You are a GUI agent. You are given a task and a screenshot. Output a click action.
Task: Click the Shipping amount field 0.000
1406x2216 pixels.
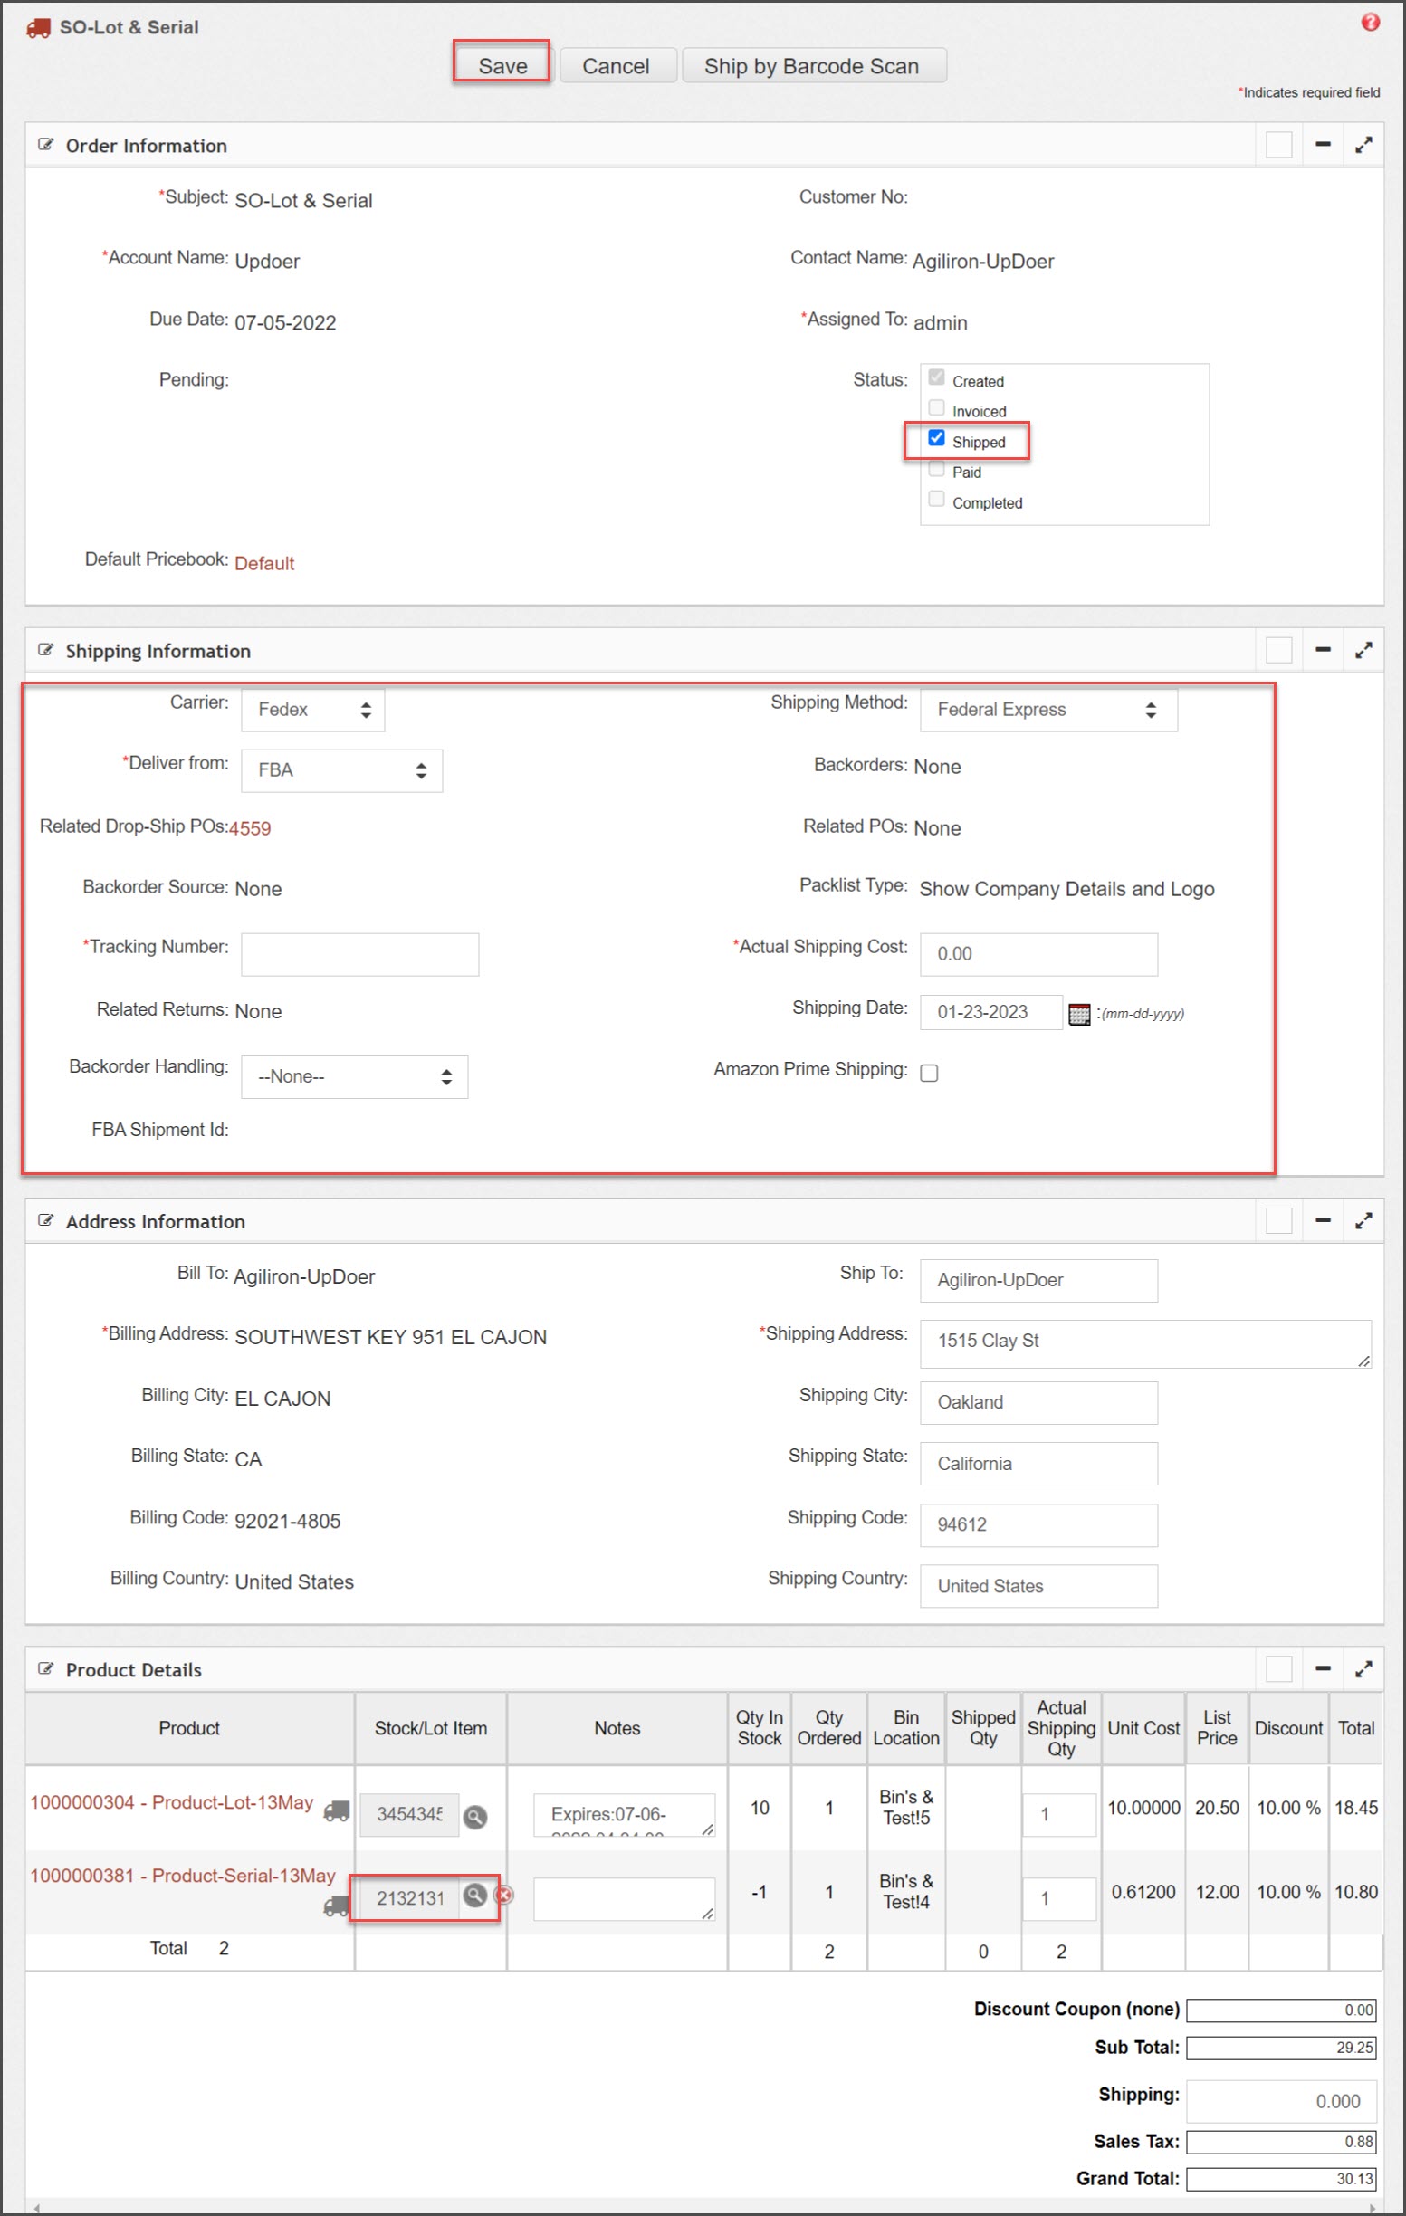[1281, 2102]
